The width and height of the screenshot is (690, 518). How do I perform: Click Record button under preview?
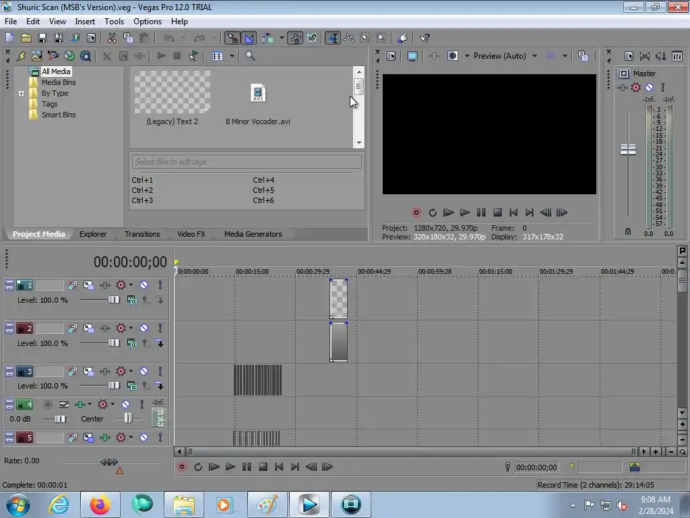[x=416, y=212]
